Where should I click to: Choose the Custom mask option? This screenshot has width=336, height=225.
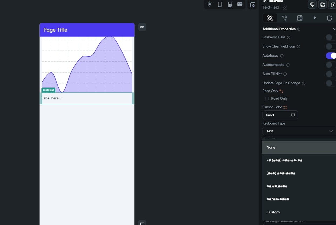pos(299,212)
